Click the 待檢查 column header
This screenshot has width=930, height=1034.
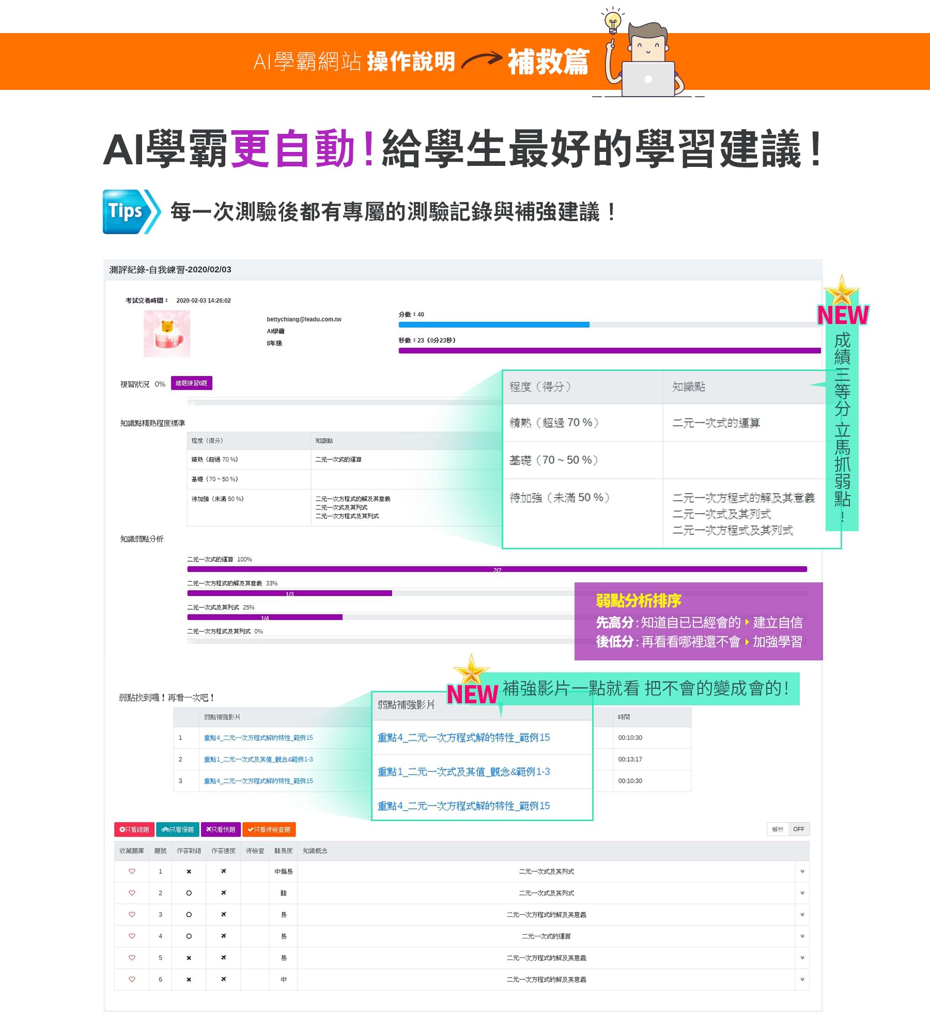255,851
